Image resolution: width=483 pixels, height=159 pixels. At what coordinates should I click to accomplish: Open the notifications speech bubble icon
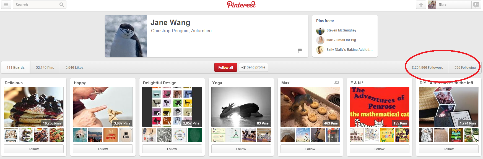(476, 5)
